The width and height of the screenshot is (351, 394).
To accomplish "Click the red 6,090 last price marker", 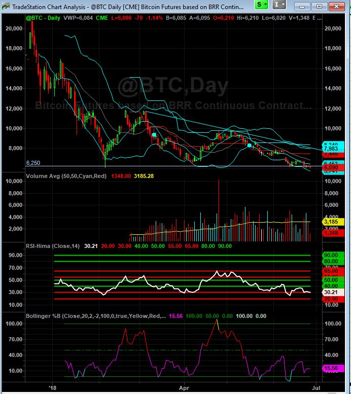I will pyautogui.click(x=333, y=167).
